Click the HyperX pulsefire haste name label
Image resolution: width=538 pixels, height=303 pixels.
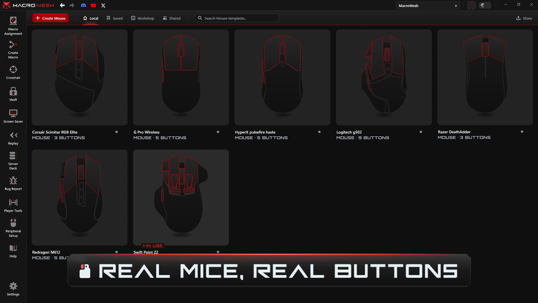tap(255, 132)
